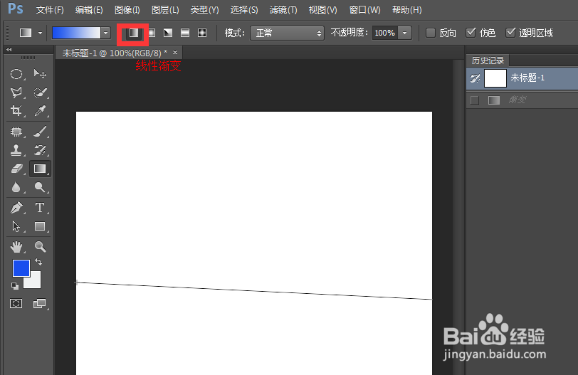Click the current Gradient tool preset icon
578x375 pixels.
(x=26, y=33)
